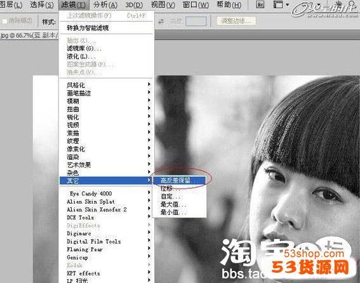Close the open 滤镜(T) menu
The height and width of the screenshot is (283, 360).
point(73,4)
